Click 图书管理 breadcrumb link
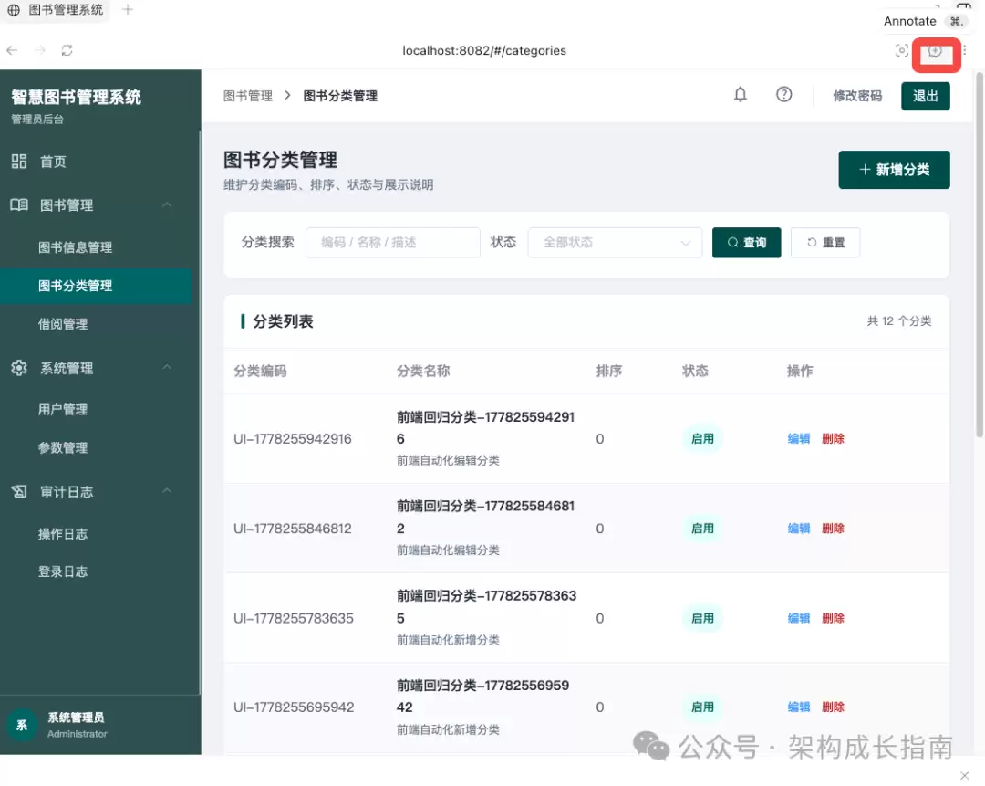This screenshot has width=985, height=786. tap(248, 96)
